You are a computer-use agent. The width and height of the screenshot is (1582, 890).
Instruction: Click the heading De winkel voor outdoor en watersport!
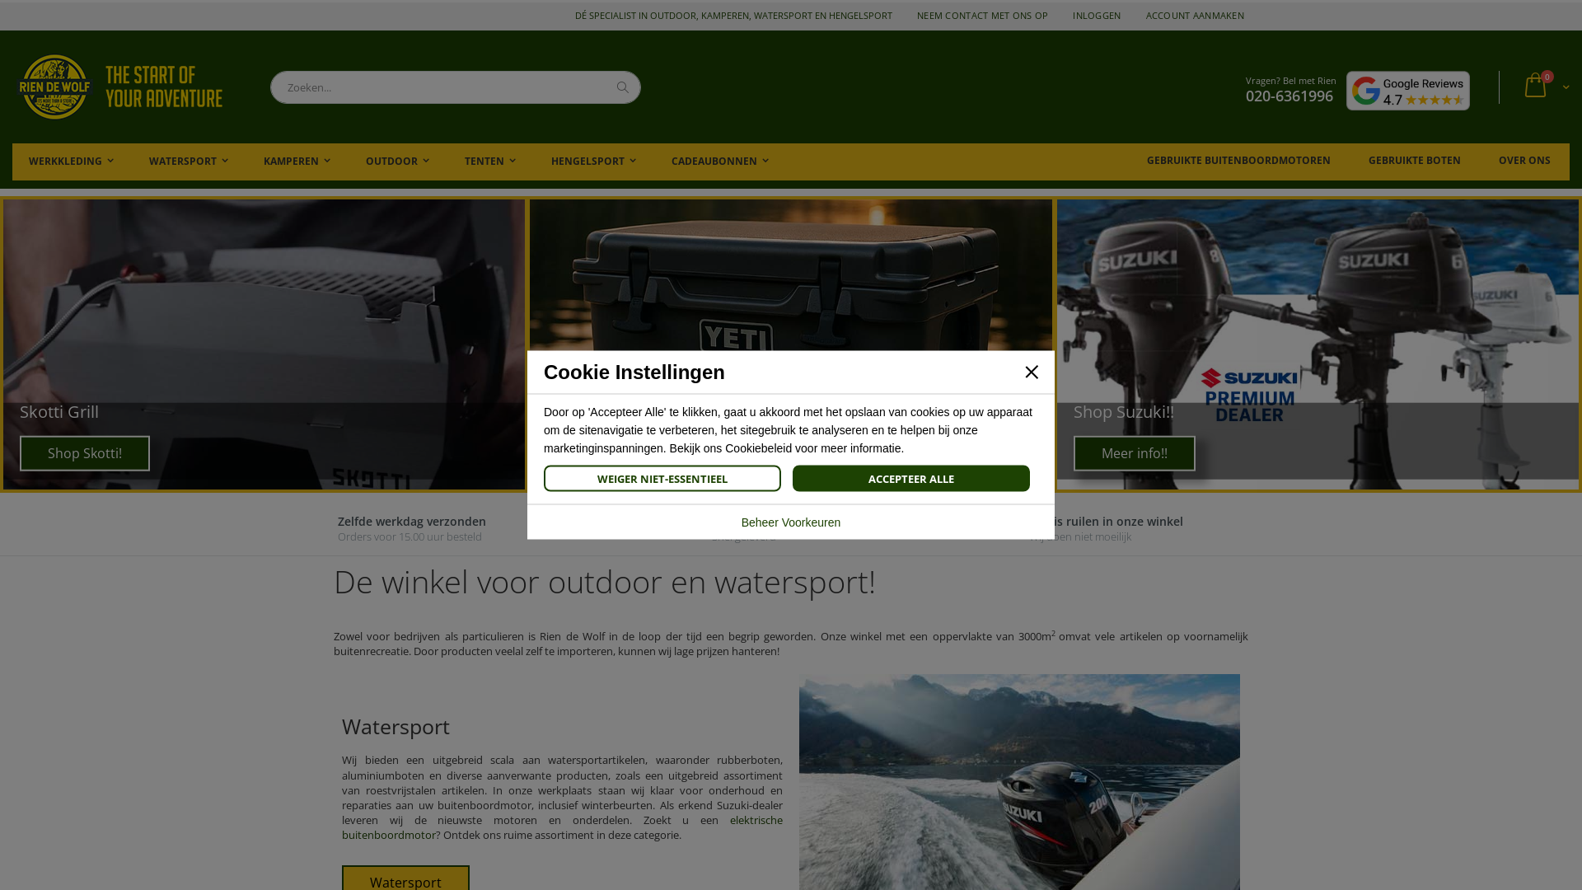(604, 582)
